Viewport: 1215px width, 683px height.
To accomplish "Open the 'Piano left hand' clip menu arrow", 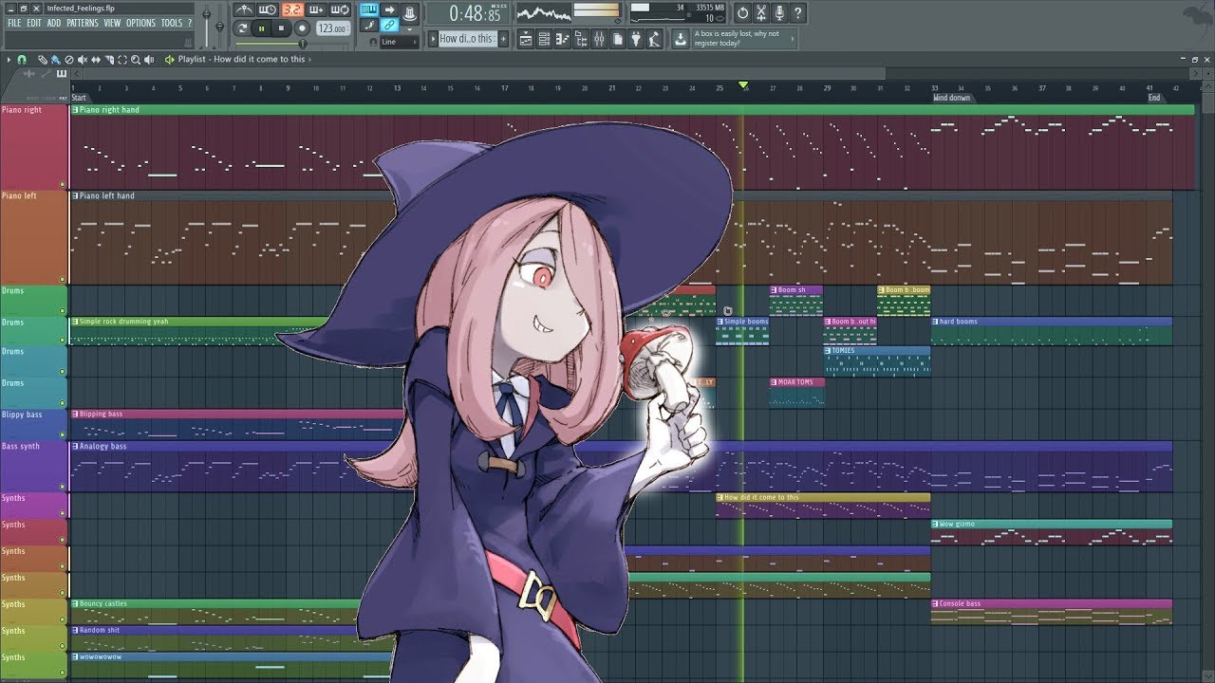I will (75, 195).
